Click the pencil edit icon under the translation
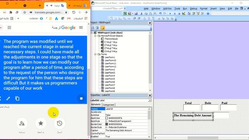The image size is (249, 140). 8,98
